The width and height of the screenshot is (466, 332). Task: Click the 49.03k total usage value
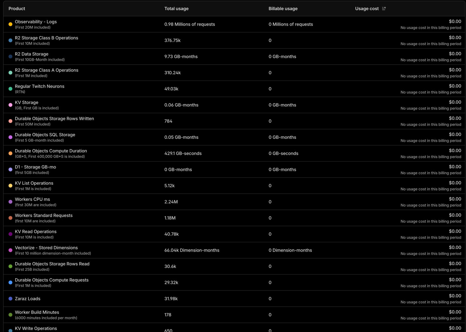171,89
